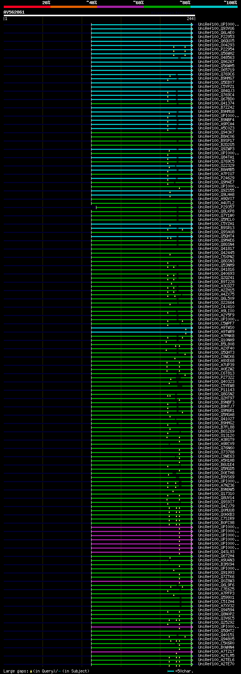
Task: Click the UniRef100_C9WCK6 label
Action: pos(216,356)
